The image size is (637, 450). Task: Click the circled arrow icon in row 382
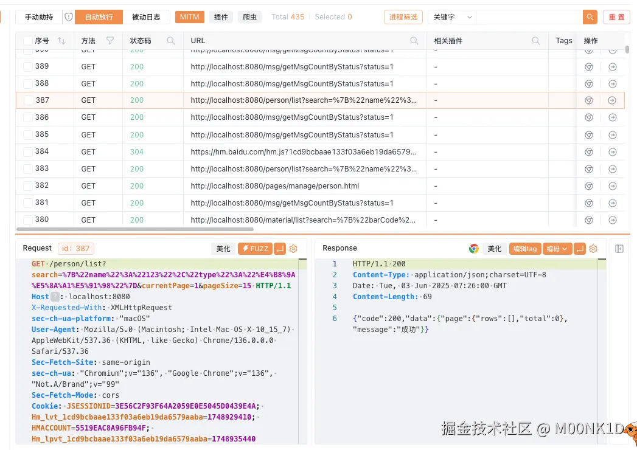coord(613,186)
